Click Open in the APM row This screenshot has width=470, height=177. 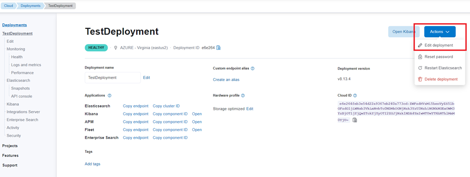pyautogui.click(x=197, y=122)
